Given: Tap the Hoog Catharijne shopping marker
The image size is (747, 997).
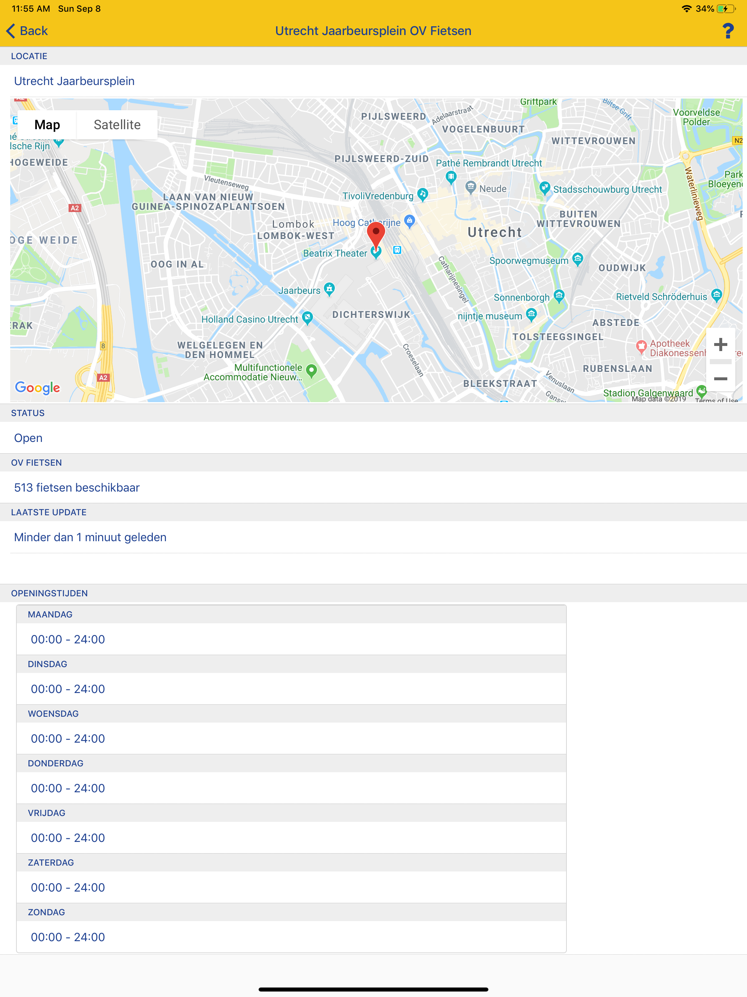Looking at the screenshot, I should click(409, 221).
